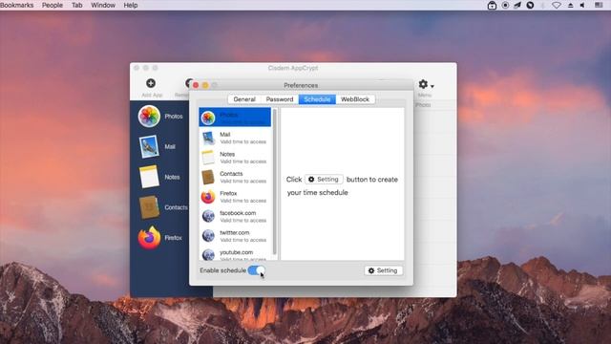Choose Notes icon in schedule list
Screen dimensions: 611x344
208,157
